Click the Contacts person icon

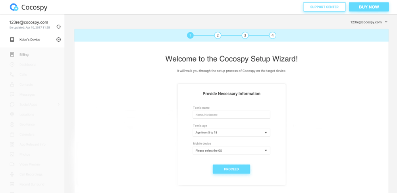click(x=12, y=84)
